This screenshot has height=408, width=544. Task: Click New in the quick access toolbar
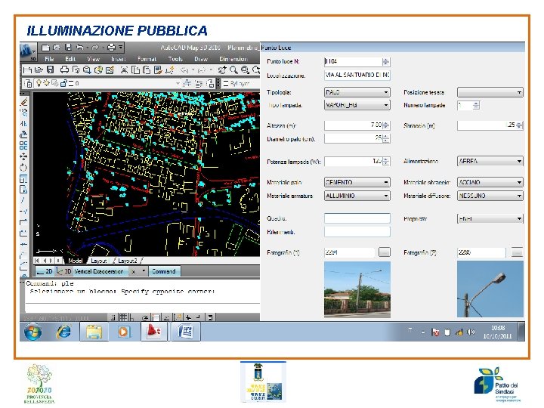(x=45, y=48)
